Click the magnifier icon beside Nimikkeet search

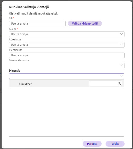[119, 83]
